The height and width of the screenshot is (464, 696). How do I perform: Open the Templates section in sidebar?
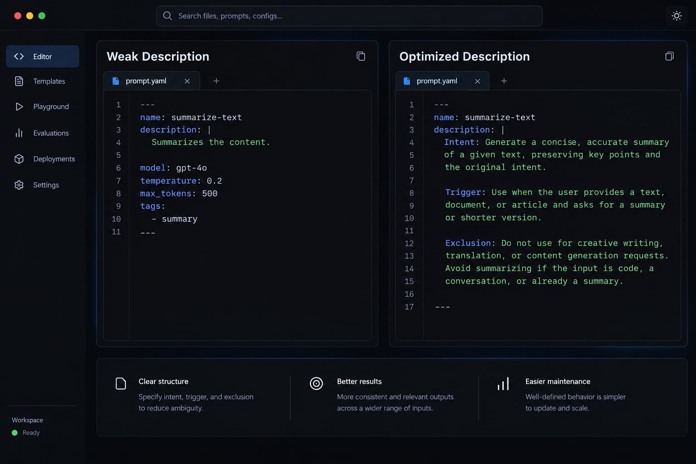point(43,81)
